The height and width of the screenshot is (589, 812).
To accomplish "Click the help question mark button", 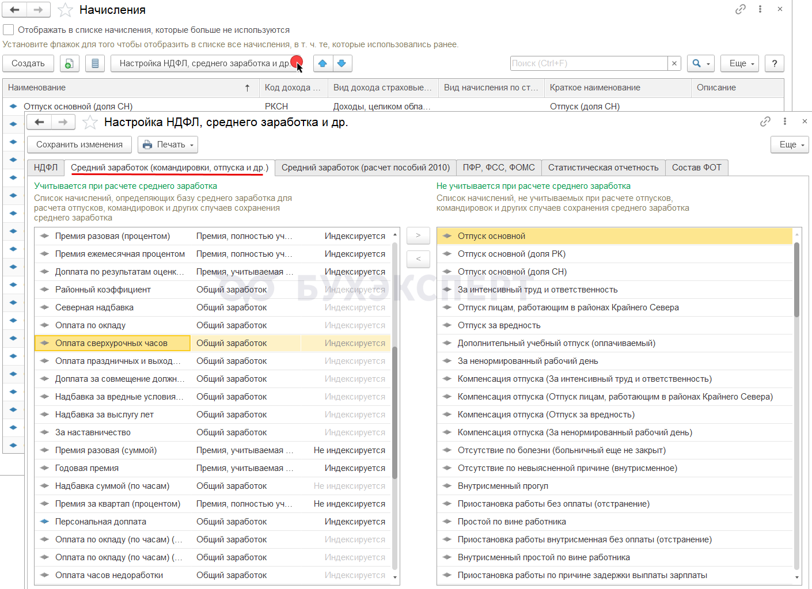I will (774, 63).
